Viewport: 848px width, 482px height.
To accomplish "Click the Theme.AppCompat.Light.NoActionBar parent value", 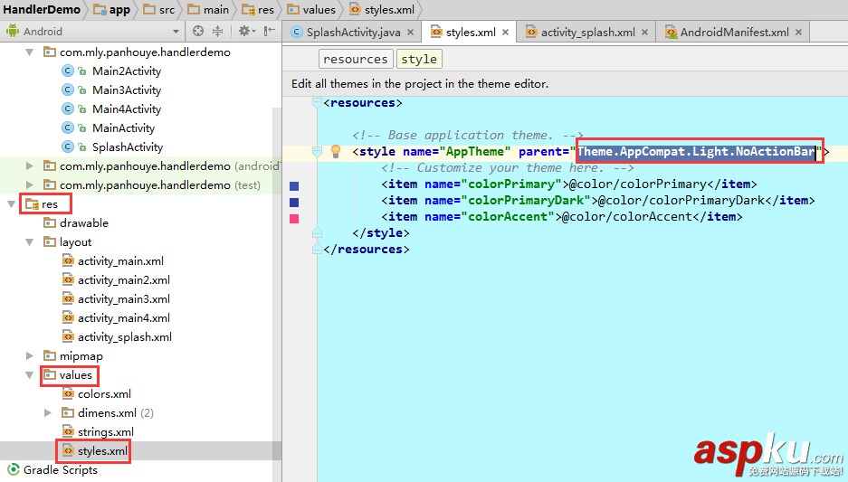I will tap(696, 151).
